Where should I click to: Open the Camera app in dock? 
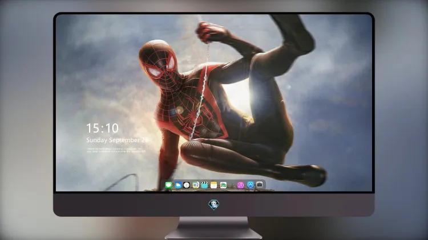click(x=260, y=185)
